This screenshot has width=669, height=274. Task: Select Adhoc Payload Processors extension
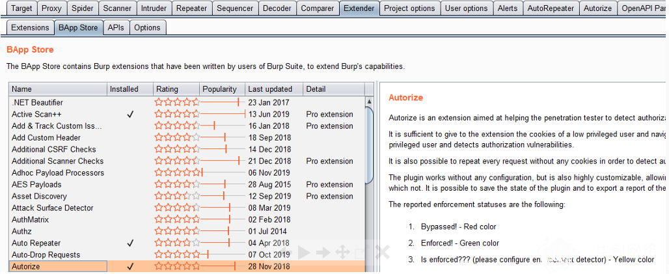pyautogui.click(x=187, y=173)
